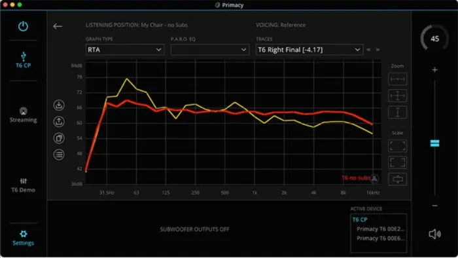Click the VOICING: Reference label
The image size is (458, 258).
click(x=281, y=25)
